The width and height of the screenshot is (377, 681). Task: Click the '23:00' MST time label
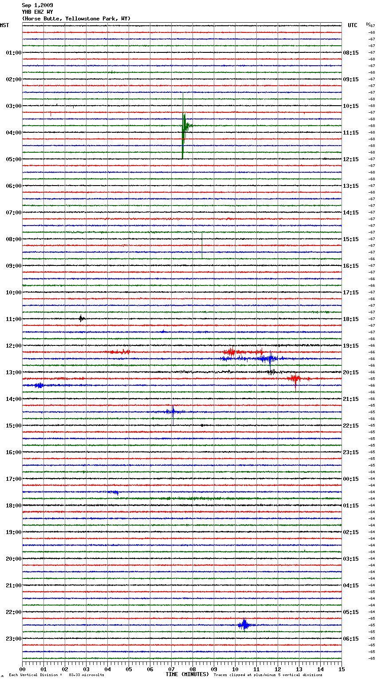pos(14,639)
